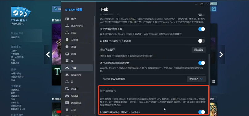
Task: Select the highlighted 下载 downloads tab
Action: [77, 68]
